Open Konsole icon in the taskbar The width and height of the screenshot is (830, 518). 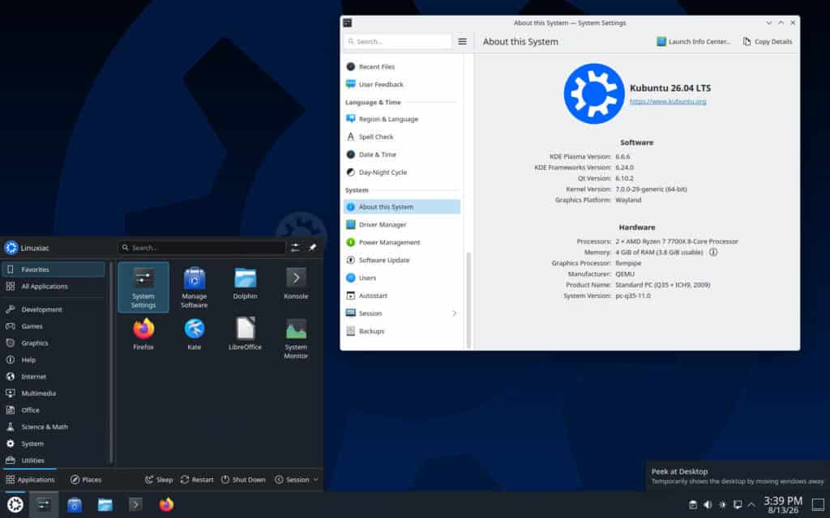click(135, 505)
